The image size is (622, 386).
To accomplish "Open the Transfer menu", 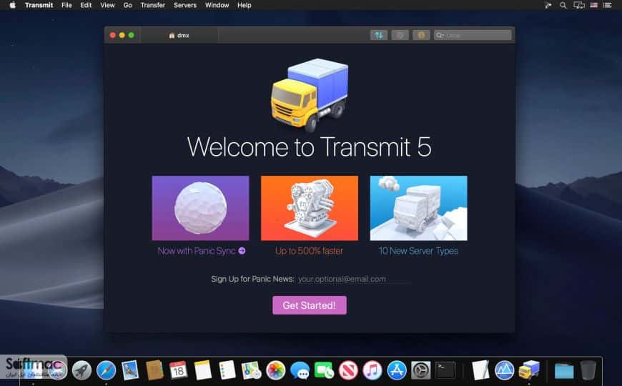I will [x=153, y=5].
